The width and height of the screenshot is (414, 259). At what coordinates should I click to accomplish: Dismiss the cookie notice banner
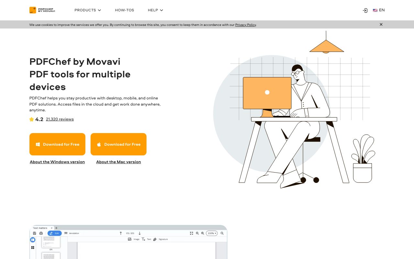pos(381,24)
